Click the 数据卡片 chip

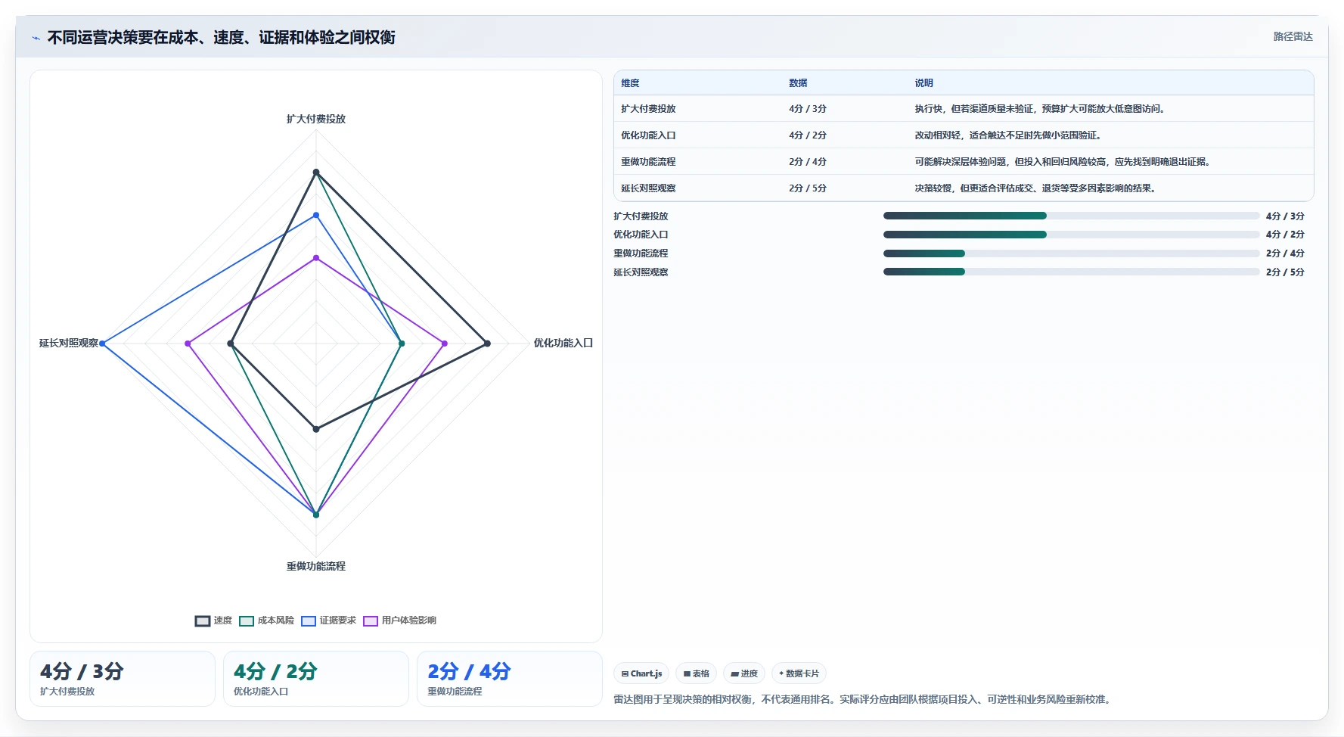[x=799, y=673]
